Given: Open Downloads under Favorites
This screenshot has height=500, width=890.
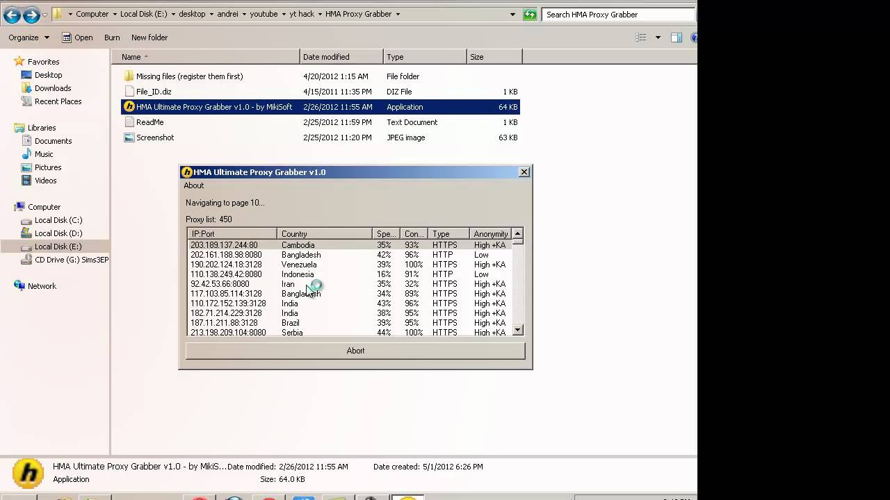Looking at the screenshot, I should [x=53, y=88].
